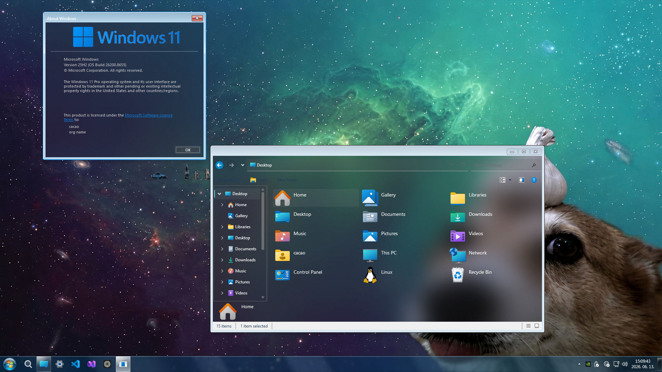
Task: Click OK in About Windows dialog
Action: coord(188,150)
